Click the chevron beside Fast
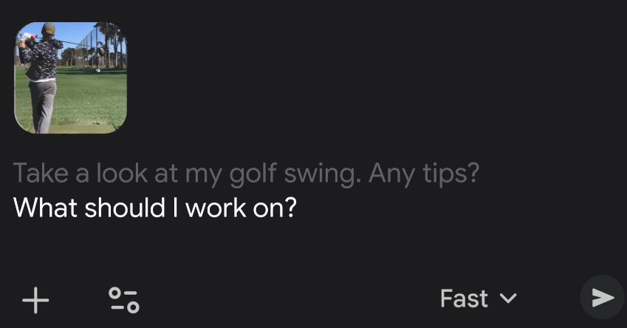This screenshot has width=627, height=328. [508, 298]
